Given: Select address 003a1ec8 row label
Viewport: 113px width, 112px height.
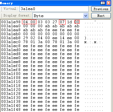Looking at the screenshot, I should (11, 46).
